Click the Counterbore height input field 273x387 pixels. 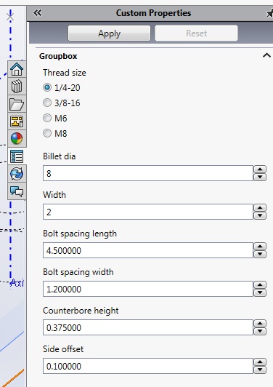coord(148,327)
